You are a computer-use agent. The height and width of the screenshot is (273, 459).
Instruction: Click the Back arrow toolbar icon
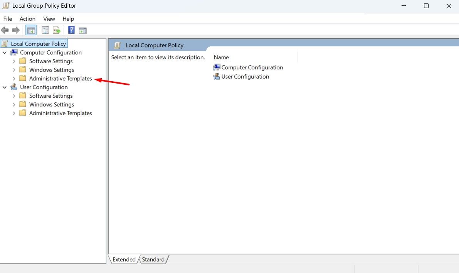[5, 30]
